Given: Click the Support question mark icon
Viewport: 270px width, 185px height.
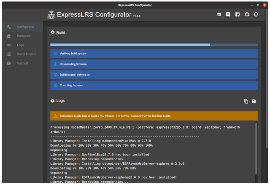Looking at the screenshot, I should click(x=8, y=63).
